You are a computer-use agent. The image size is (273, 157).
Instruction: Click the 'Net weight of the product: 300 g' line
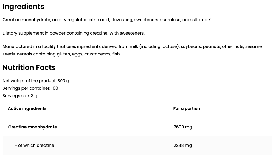(x=36, y=81)
